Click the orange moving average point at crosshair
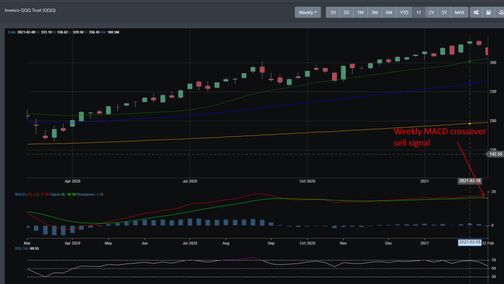504x284 pixels. point(470,124)
